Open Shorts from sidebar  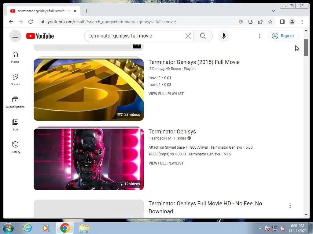15,80
